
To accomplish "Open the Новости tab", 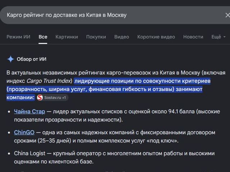I will click(x=193, y=37).
